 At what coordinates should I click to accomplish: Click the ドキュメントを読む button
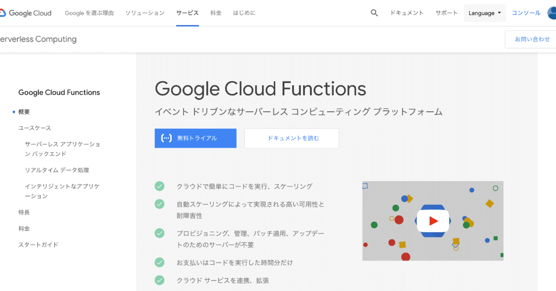pyautogui.click(x=291, y=138)
